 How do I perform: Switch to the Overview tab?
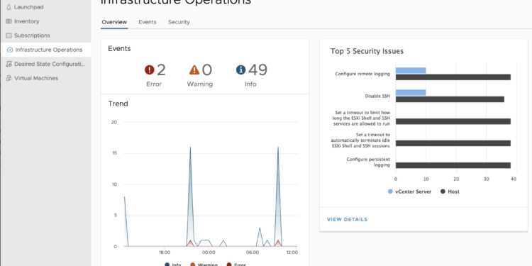[114, 22]
